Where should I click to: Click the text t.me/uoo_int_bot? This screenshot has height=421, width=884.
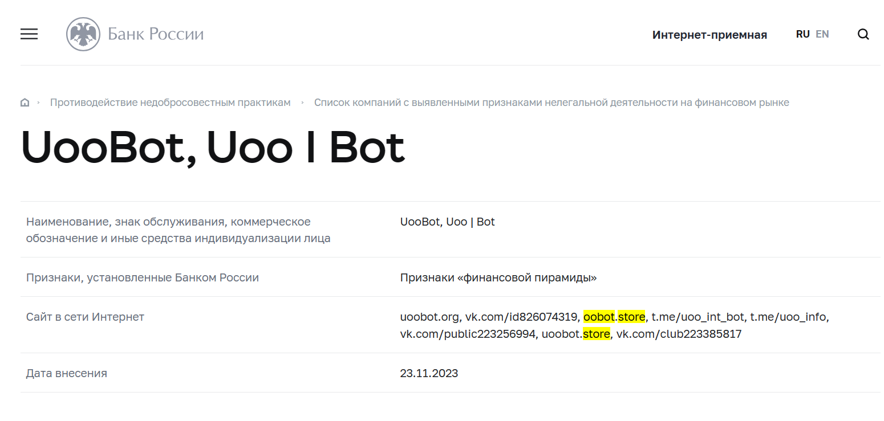tap(698, 317)
